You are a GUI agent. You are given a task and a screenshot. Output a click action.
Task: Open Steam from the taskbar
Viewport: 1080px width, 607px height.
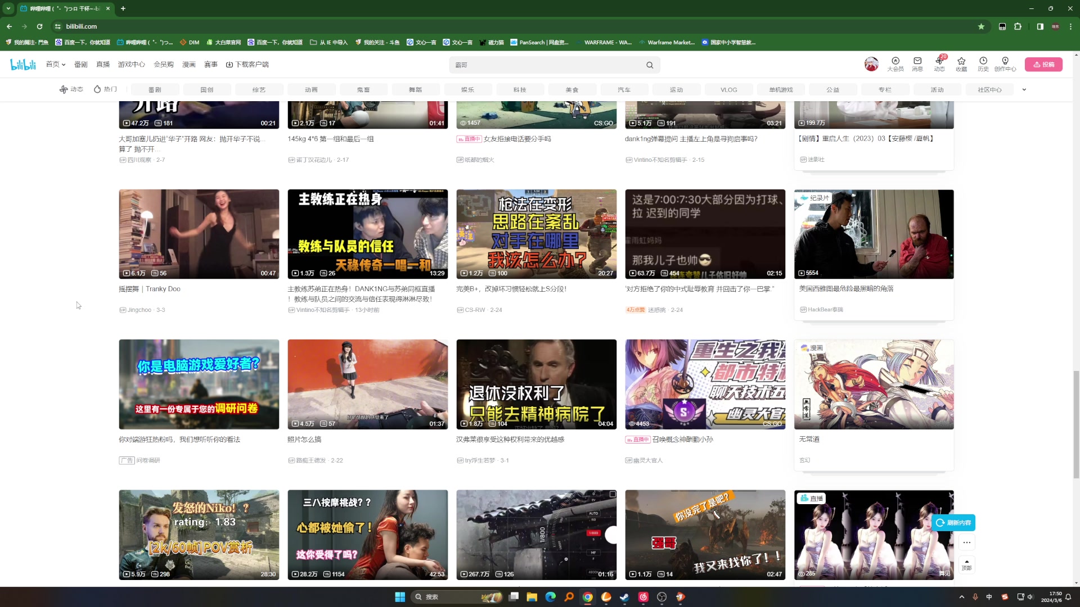(x=624, y=597)
